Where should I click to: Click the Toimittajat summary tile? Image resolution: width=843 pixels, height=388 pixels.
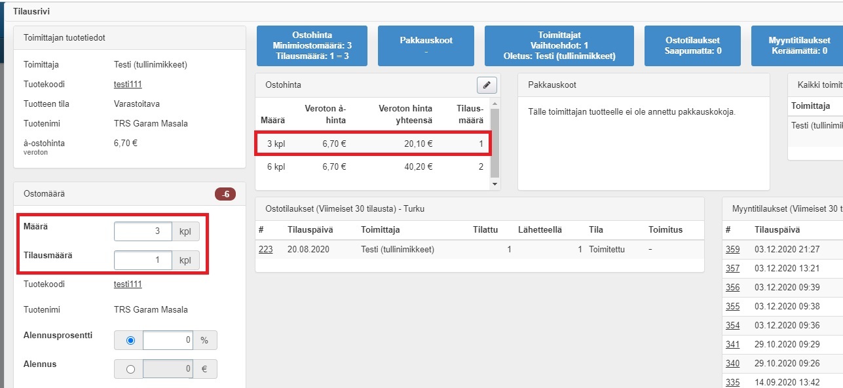[559, 46]
